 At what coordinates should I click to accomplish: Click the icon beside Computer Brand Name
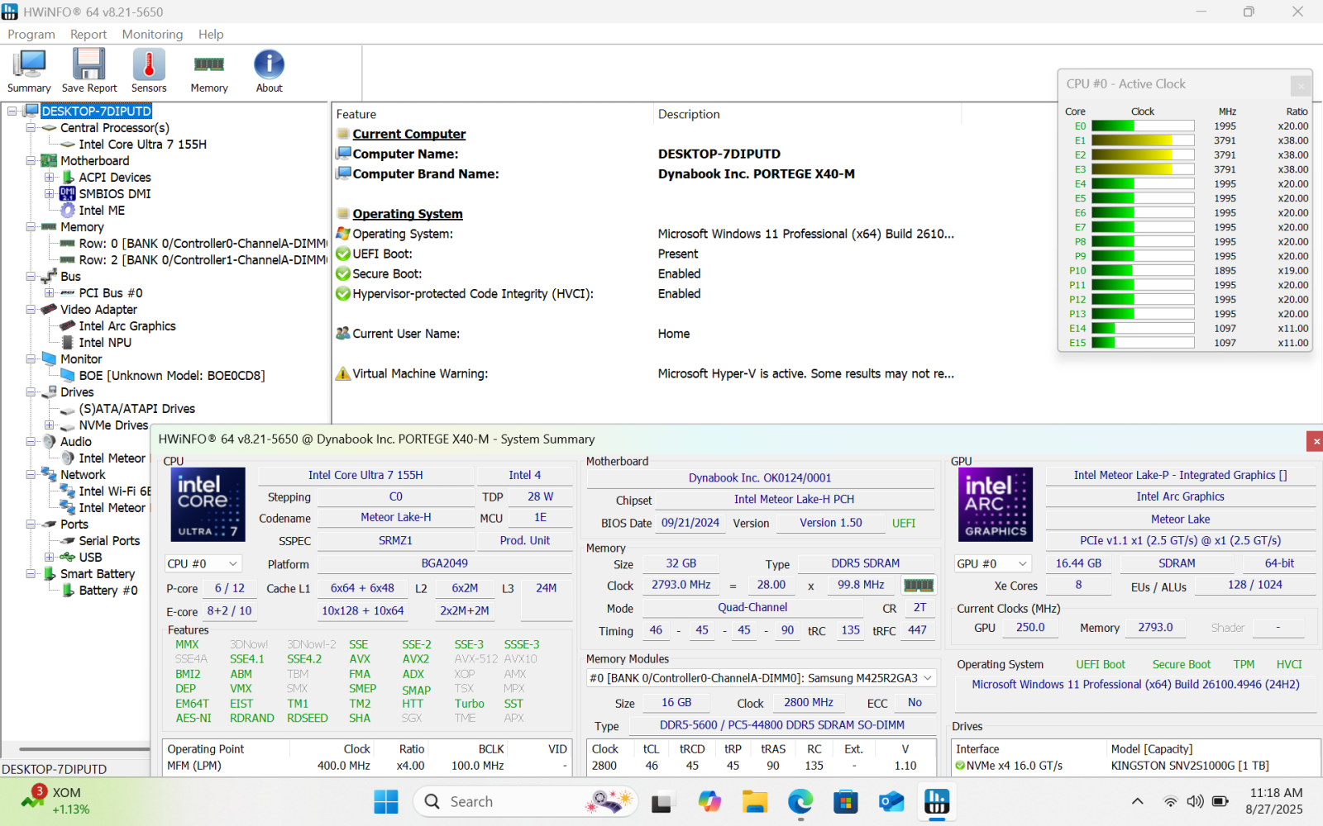343,173
